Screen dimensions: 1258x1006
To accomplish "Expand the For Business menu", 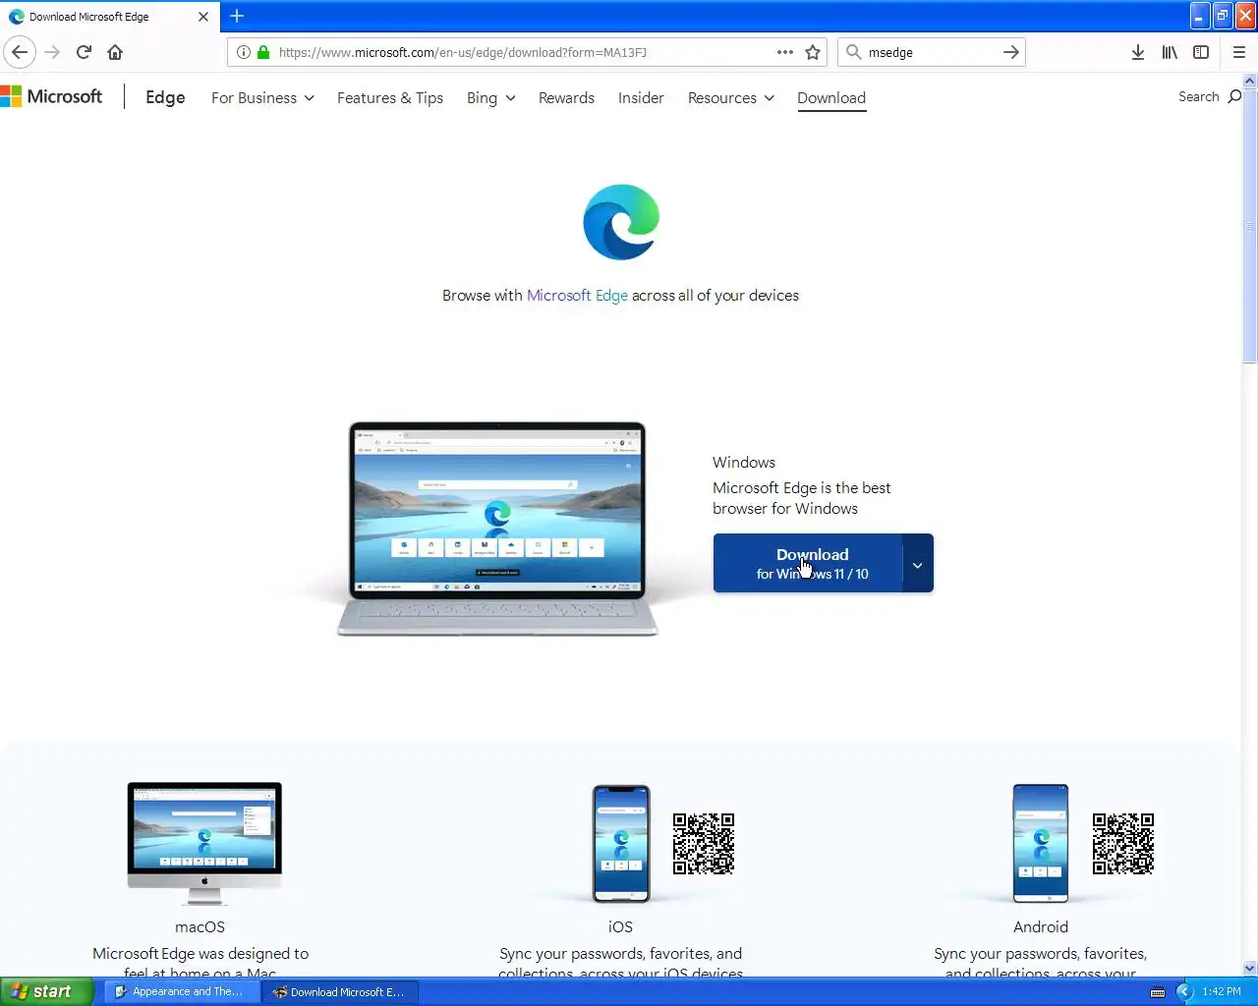I will pyautogui.click(x=262, y=98).
